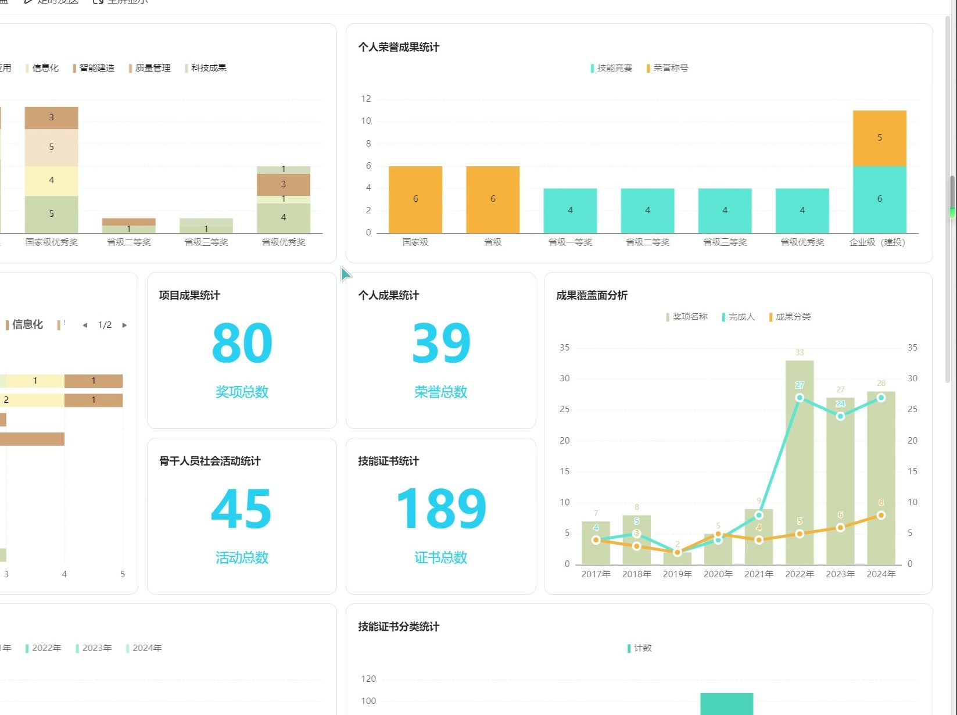Screen dimensions: 957x715
Task: Toggle 奖项名称 legend series
Action: point(687,317)
